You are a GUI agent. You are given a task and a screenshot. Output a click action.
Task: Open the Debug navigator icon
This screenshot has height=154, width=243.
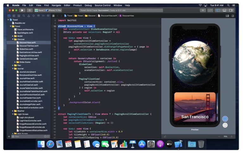tap(38, 16)
